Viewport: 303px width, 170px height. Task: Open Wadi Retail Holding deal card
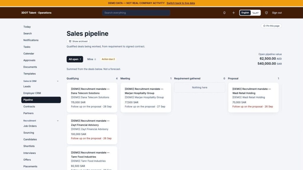253,98
